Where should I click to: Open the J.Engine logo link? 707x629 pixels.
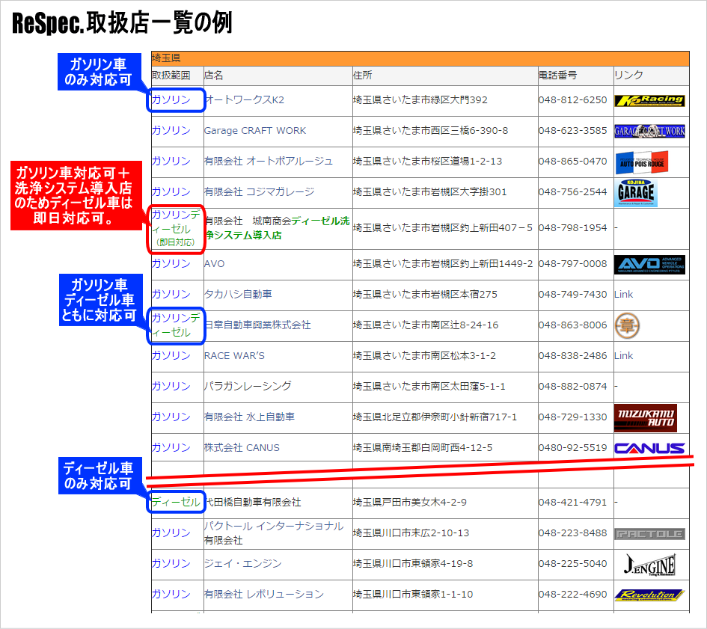click(649, 564)
